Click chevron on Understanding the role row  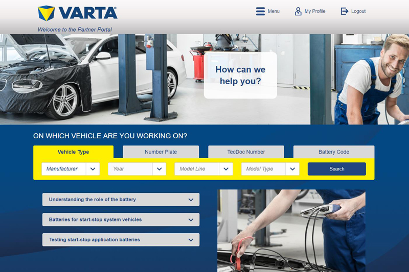[x=191, y=200]
